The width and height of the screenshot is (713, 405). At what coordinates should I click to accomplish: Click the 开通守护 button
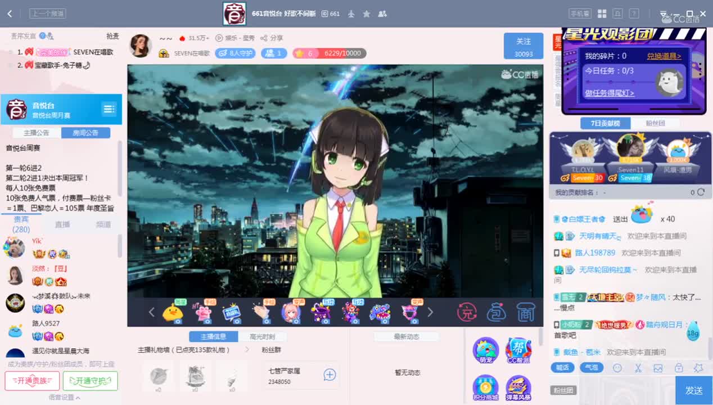(x=91, y=381)
